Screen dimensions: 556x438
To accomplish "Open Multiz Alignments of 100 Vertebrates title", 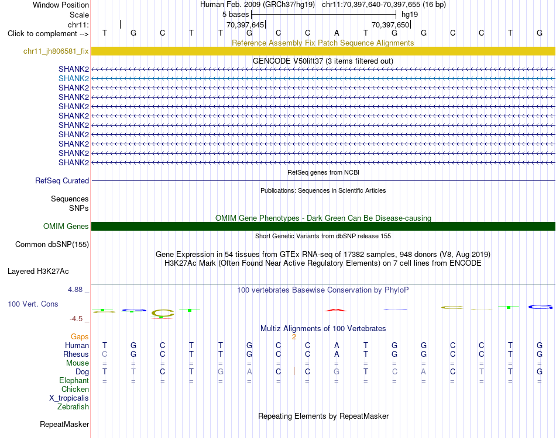I will (x=323, y=329).
